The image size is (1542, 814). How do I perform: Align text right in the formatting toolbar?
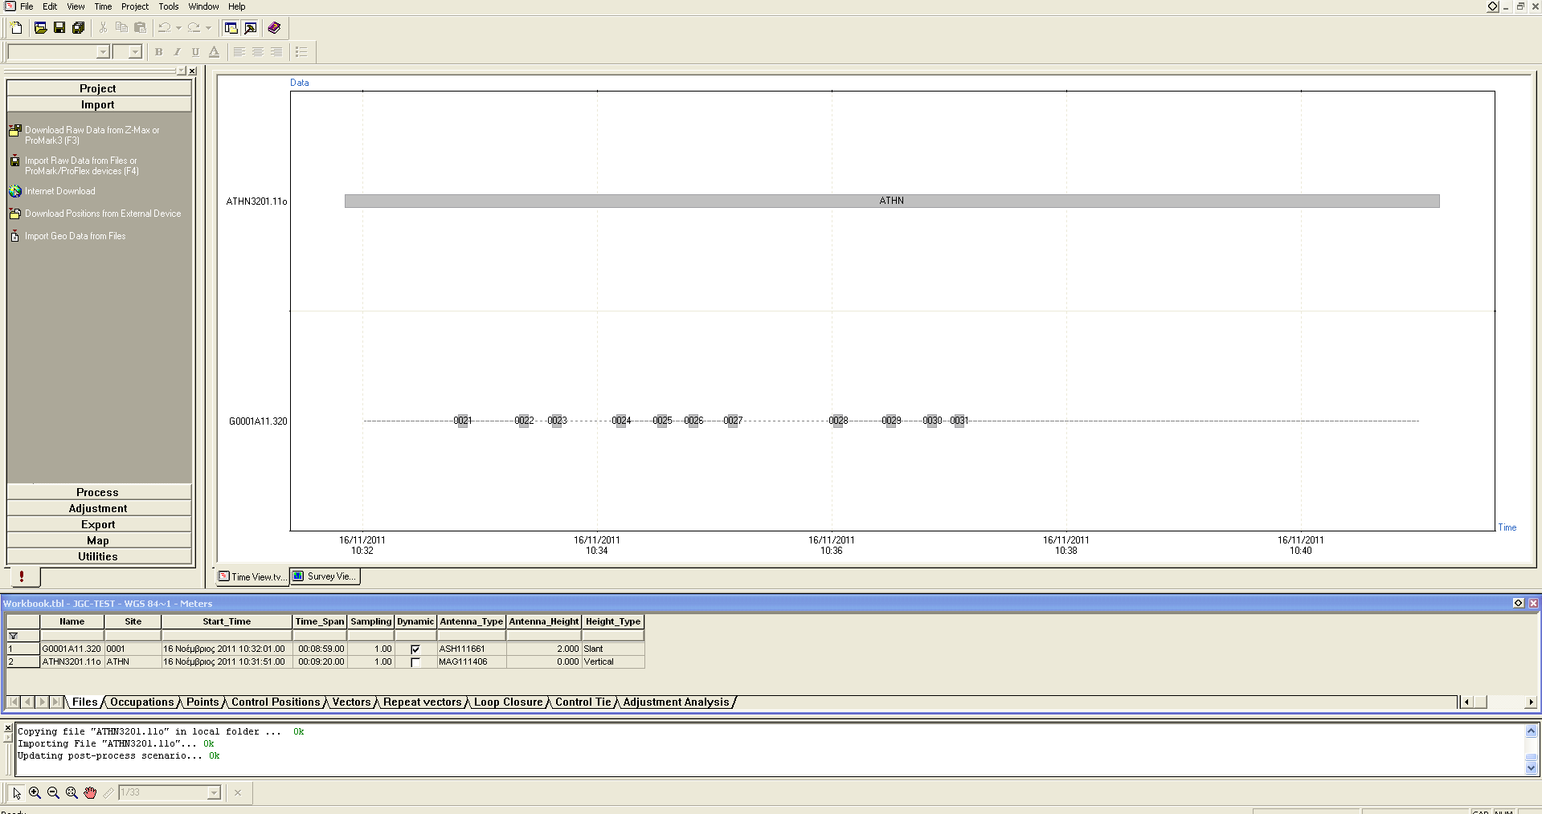[x=276, y=52]
